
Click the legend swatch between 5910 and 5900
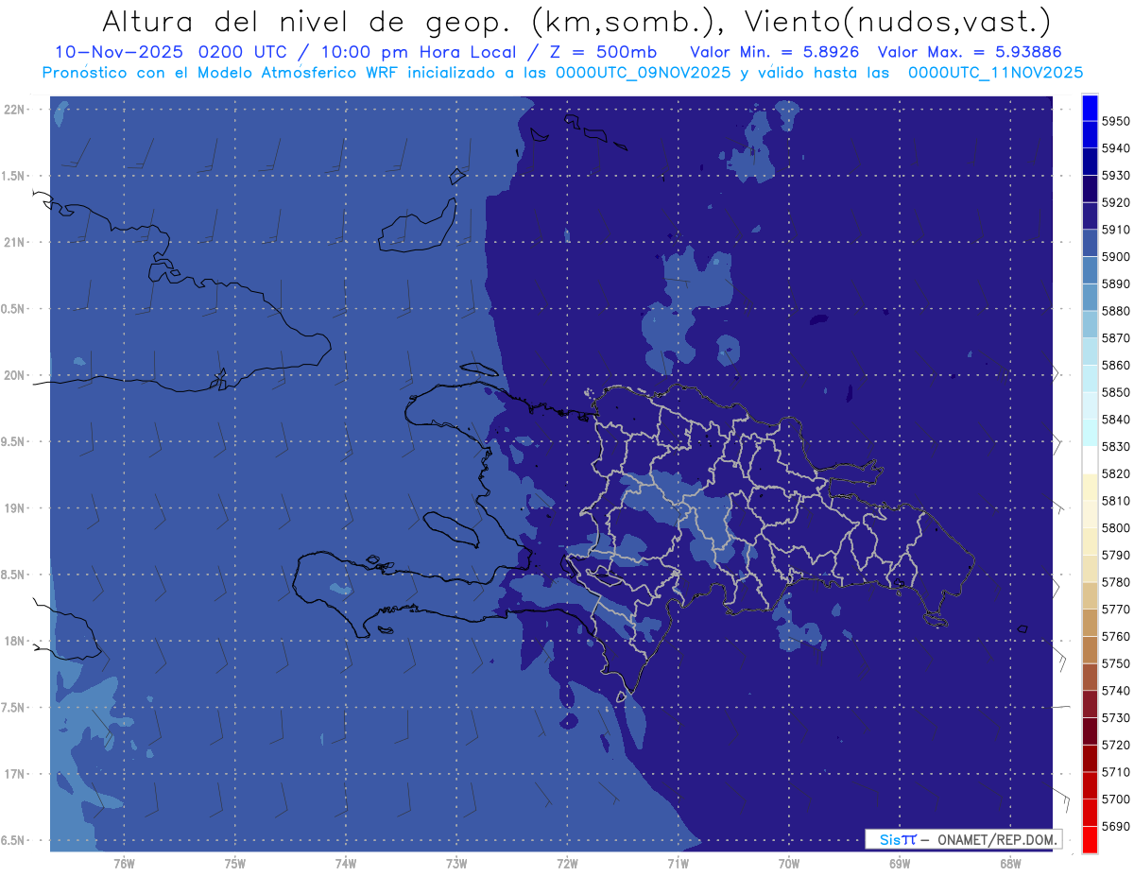[x=1090, y=244]
